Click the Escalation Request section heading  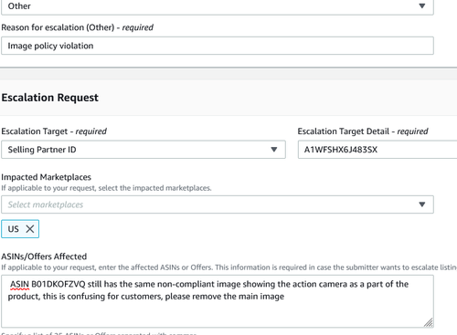point(49,98)
